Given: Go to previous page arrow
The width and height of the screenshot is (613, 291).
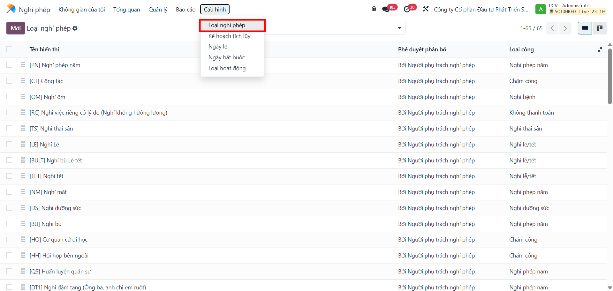Looking at the screenshot, I should click(552, 28).
